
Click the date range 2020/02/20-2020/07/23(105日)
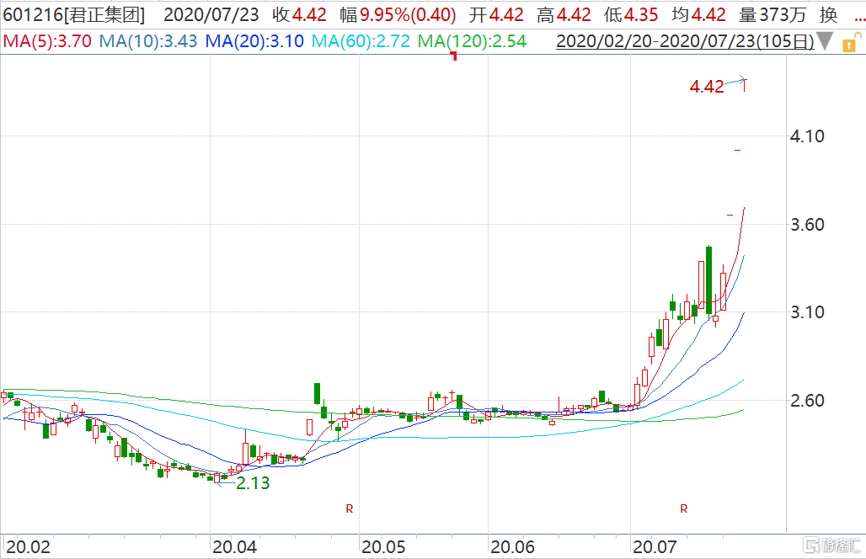point(685,41)
